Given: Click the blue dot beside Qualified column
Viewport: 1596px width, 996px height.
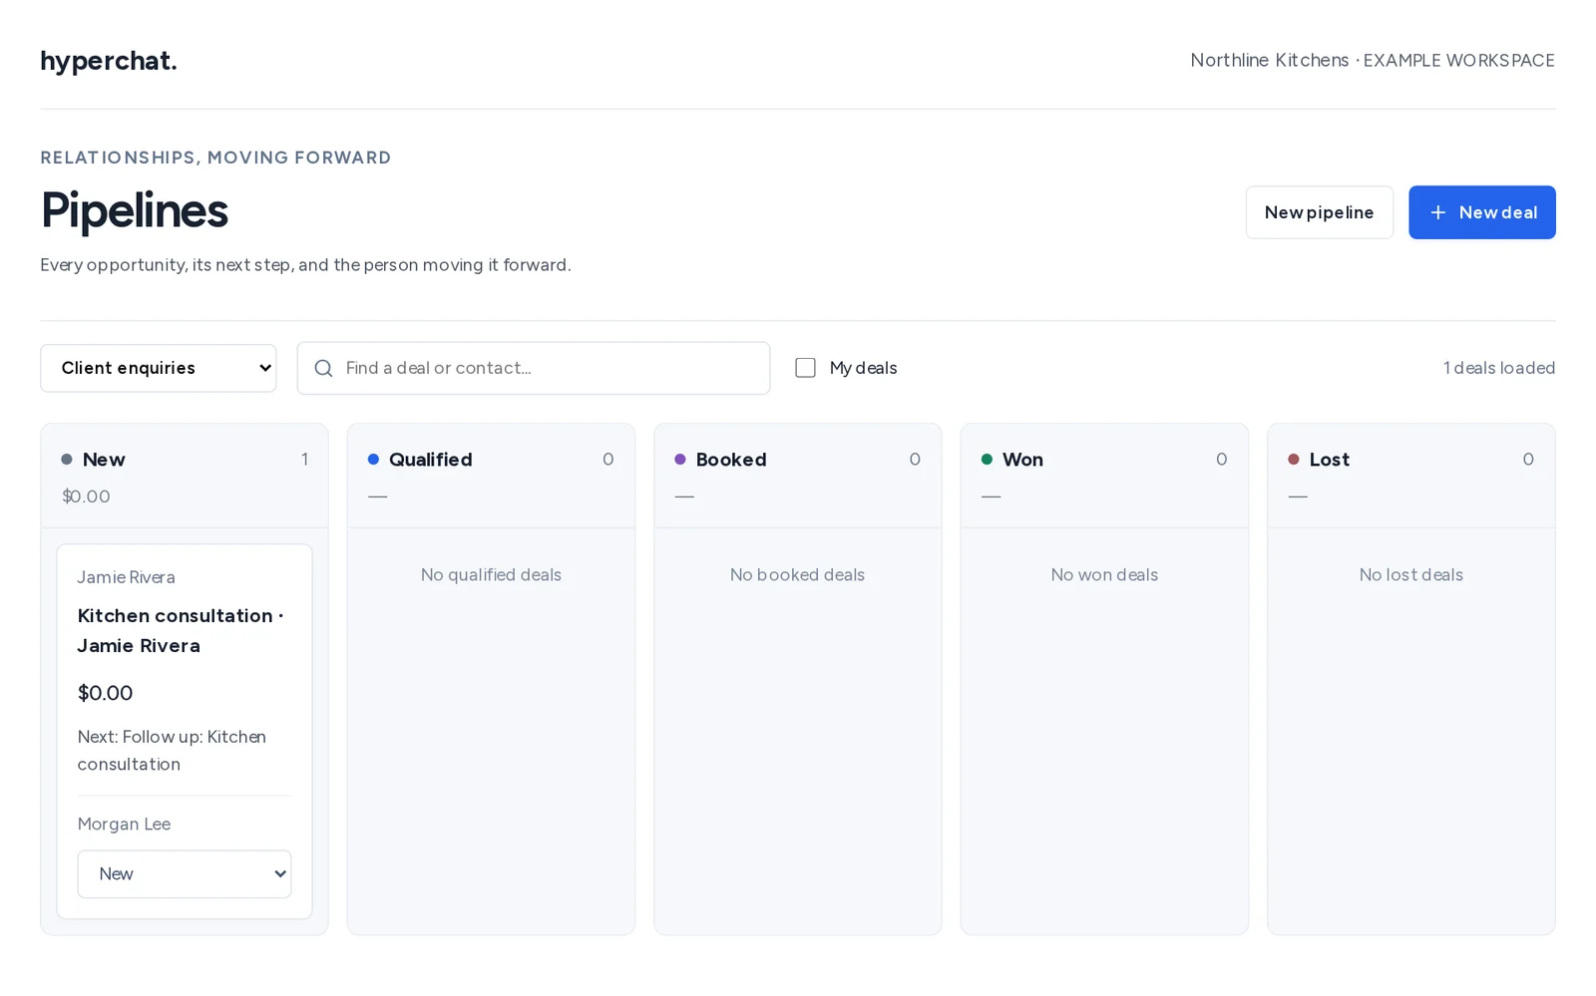Looking at the screenshot, I should (x=373, y=460).
